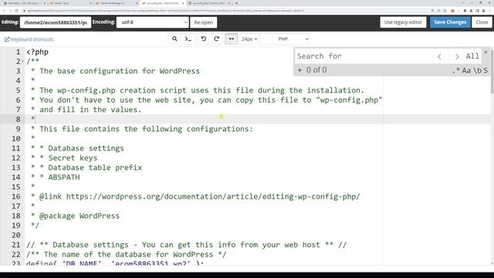Image resolution: width=494 pixels, height=278 pixels.
Task: Click the '* * ABSPATH' comment line
Action: pyautogui.click(x=55, y=177)
